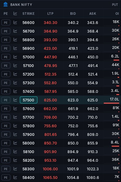Click OI value 6.2L
The width and height of the screenshot is (121, 182).
[115, 56]
